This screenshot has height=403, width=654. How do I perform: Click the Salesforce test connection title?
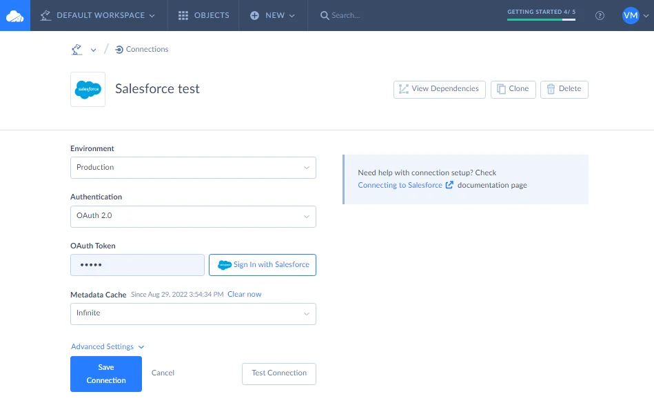pos(157,88)
